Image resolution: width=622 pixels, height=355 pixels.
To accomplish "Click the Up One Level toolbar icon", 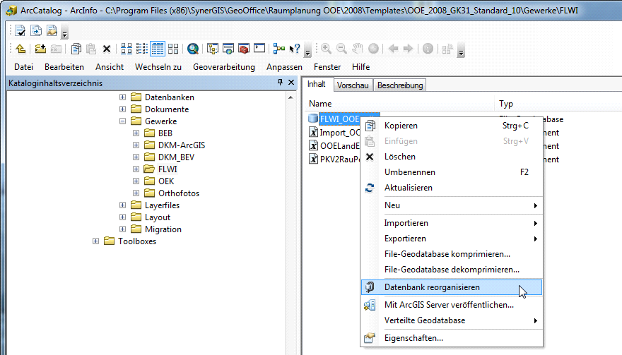I will (x=20, y=49).
